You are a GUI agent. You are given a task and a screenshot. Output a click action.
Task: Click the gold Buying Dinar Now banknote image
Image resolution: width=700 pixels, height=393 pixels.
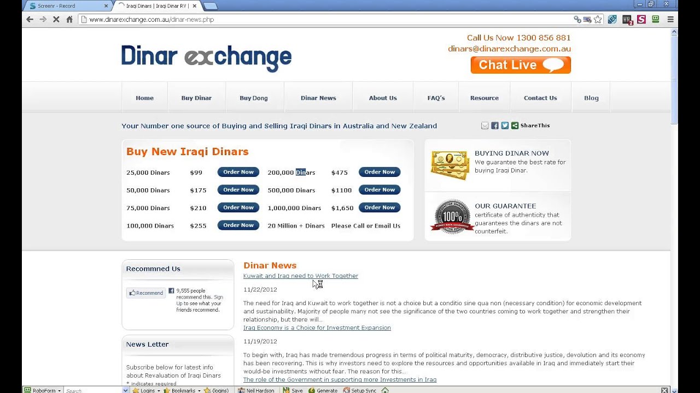450,165
